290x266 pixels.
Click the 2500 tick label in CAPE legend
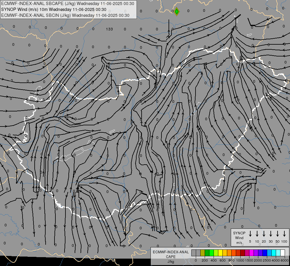(267, 260)
